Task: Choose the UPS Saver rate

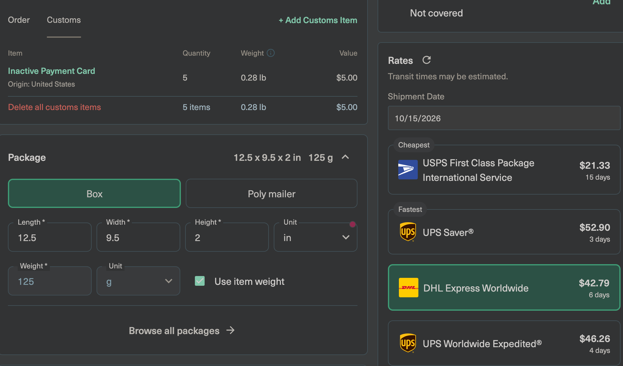Action: tap(504, 232)
